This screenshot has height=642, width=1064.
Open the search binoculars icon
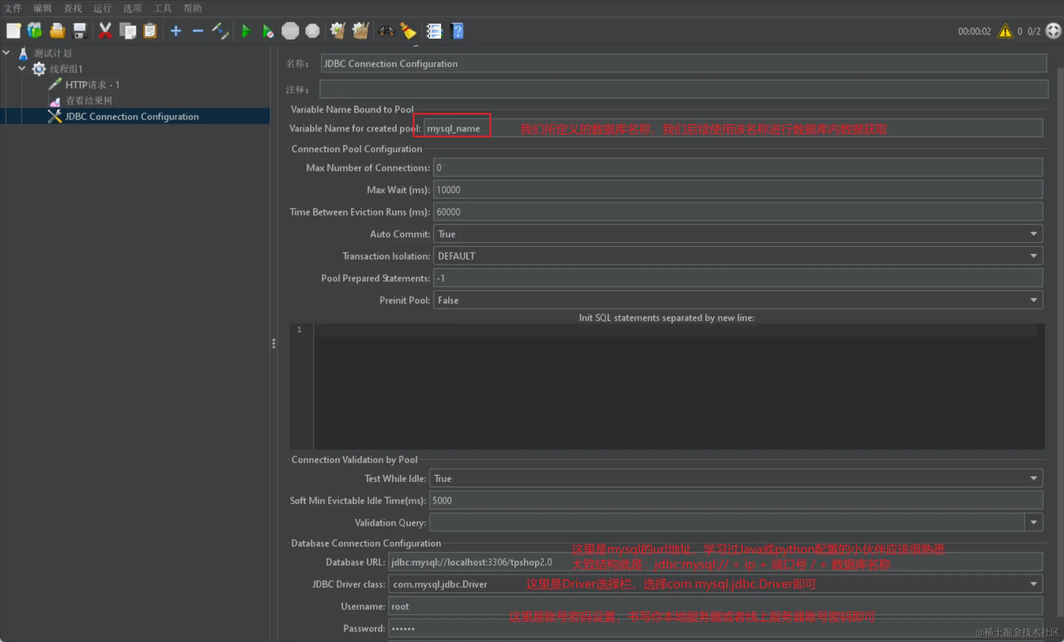pyautogui.click(x=386, y=31)
